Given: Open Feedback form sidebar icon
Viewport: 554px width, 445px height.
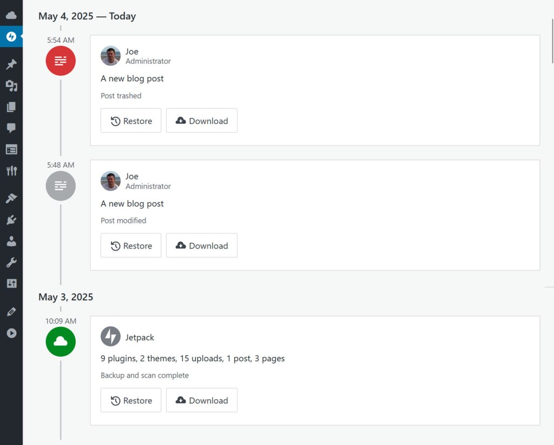Looking at the screenshot, I should 11,149.
